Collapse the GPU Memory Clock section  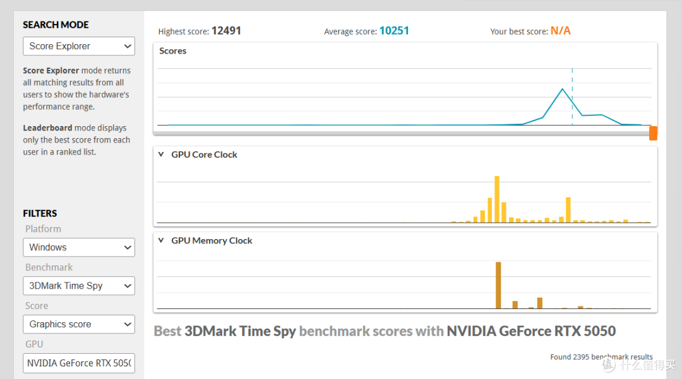(x=161, y=240)
